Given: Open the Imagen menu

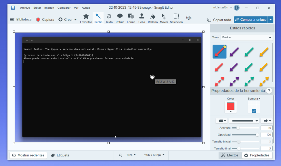Looking at the screenshot, I should [49, 8].
